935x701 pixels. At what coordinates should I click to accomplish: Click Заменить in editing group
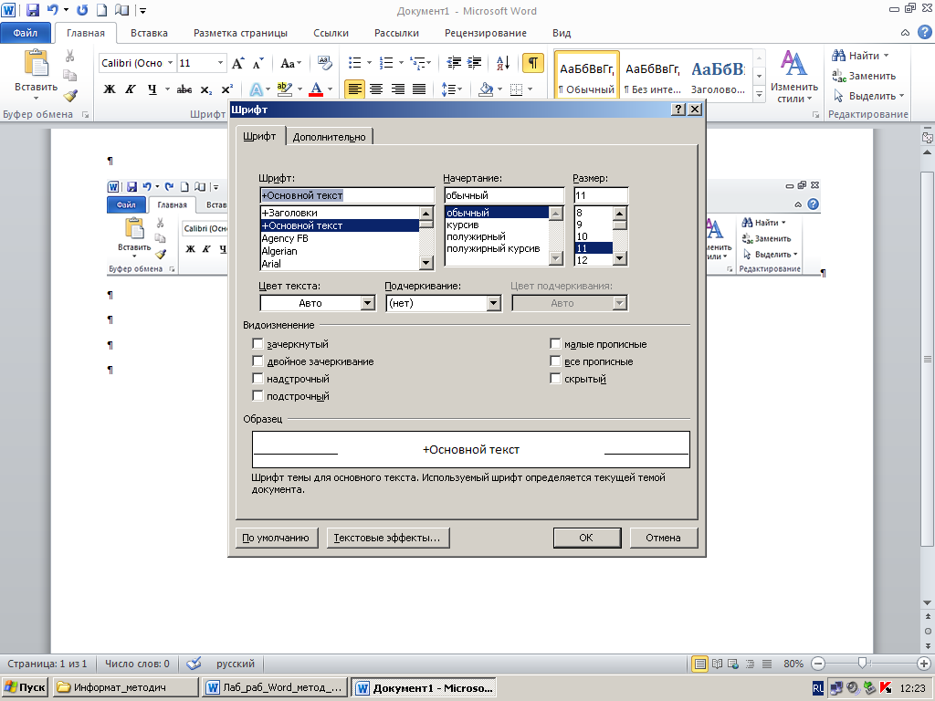(x=865, y=76)
